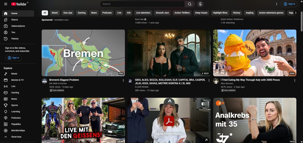
Task: Select the Live filter chip
Action: tap(120, 13)
